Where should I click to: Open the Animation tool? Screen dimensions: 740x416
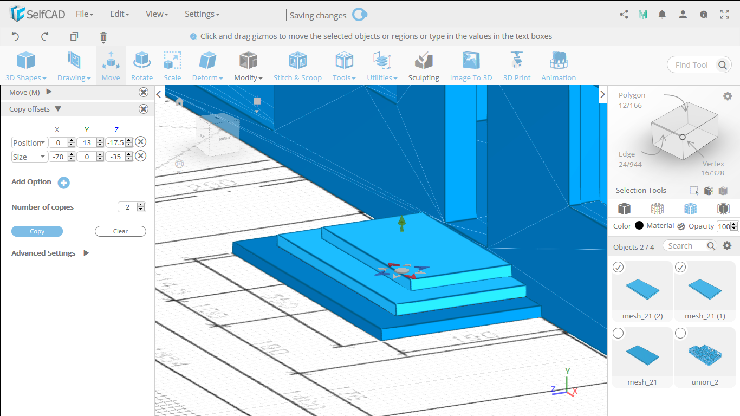click(559, 66)
